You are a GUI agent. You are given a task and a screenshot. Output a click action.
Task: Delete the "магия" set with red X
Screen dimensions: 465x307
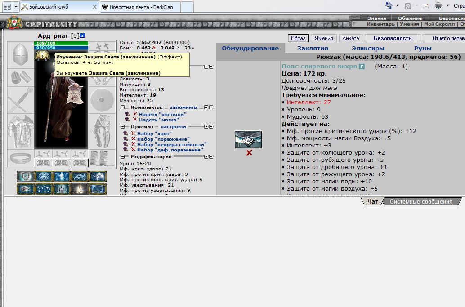coord(135,120)
